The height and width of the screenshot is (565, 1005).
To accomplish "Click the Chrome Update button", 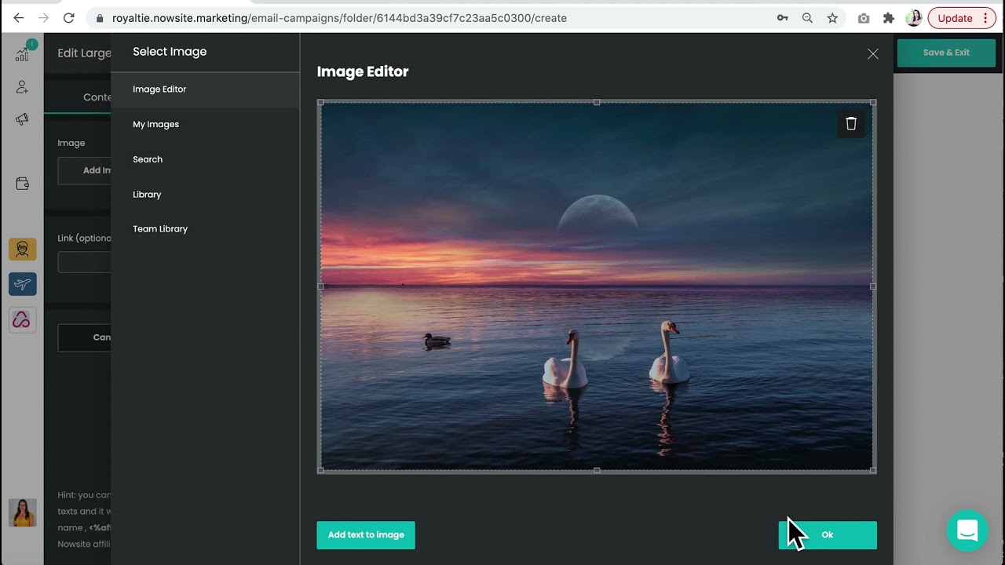I will point(962,18).
